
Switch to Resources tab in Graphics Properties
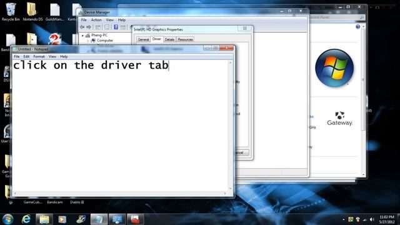(x=185, y=39)
